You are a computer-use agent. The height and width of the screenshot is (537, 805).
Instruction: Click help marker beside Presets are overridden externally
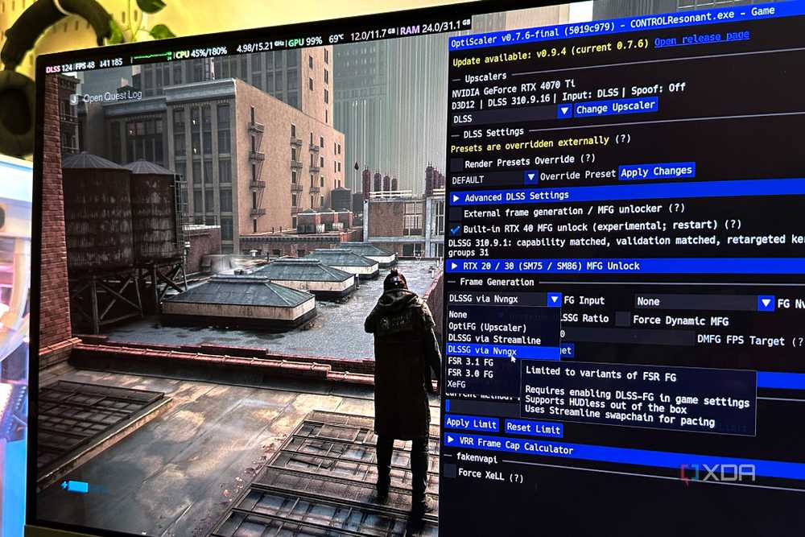623,139
